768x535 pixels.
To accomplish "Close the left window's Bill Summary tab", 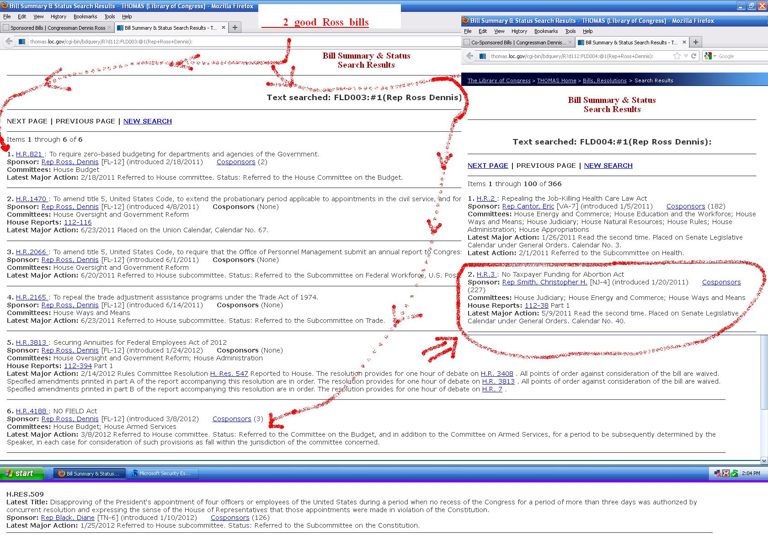I will [x=224, y=27].
